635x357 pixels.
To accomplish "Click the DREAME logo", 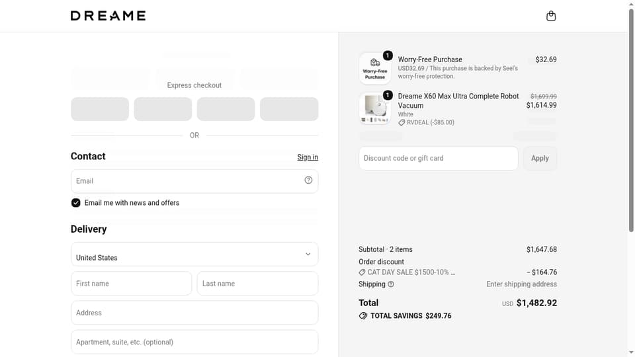I will coord(108,16).
